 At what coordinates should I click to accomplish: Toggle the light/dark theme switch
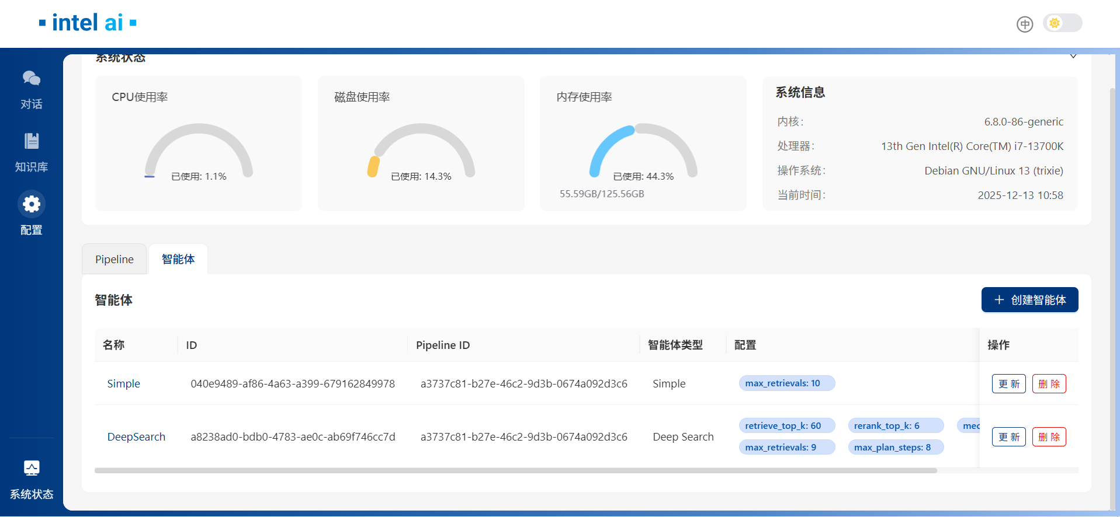(x=1062, y=23)
